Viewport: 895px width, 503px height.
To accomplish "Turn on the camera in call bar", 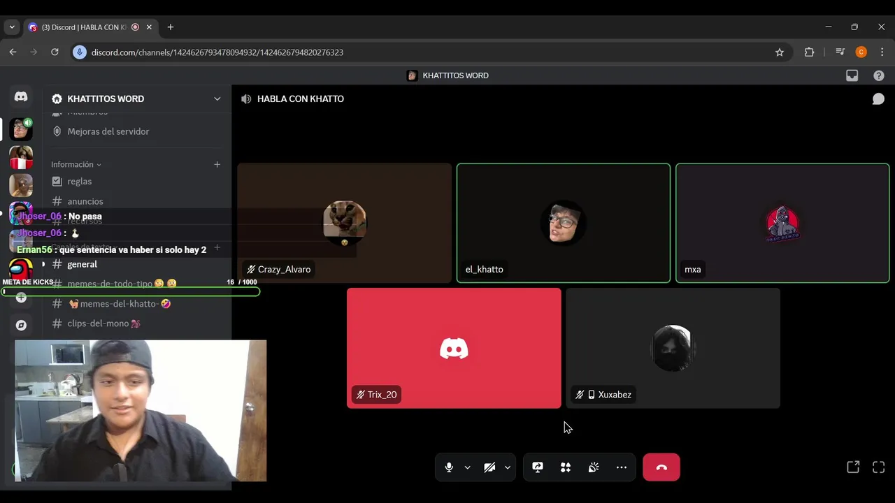I will (x=489, y=467).
